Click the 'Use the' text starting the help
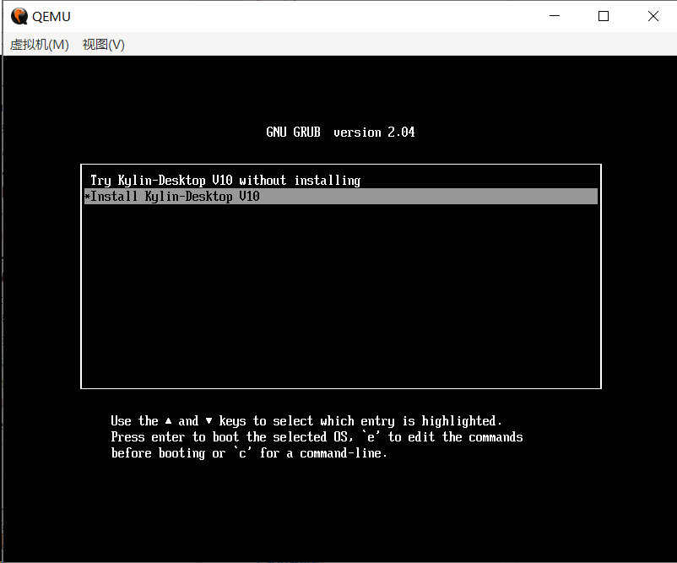 [134, 421]
